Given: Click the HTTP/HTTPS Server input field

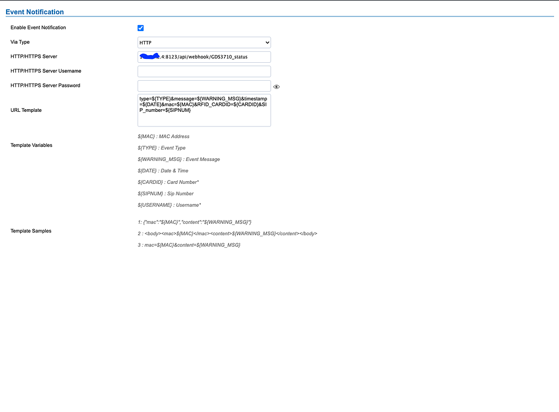Looking at the screenshot, I should click(204, 56).
